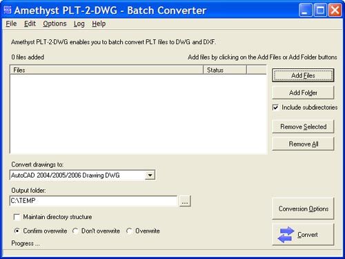
Task: Open the Options menu
Action: 55,23
